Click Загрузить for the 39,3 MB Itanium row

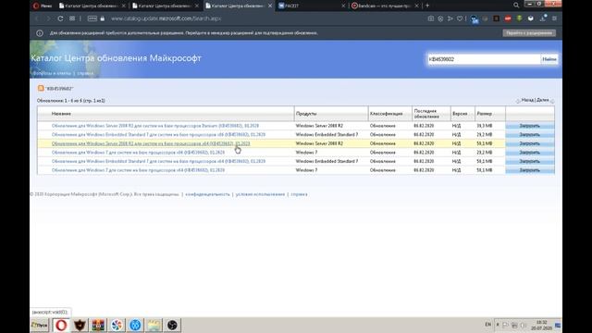530,126
